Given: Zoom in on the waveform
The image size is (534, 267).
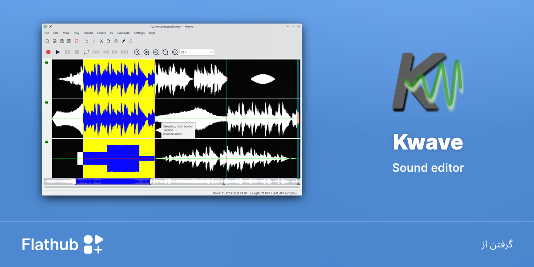Looking at the screenshot, I should [x=146, y=52].
